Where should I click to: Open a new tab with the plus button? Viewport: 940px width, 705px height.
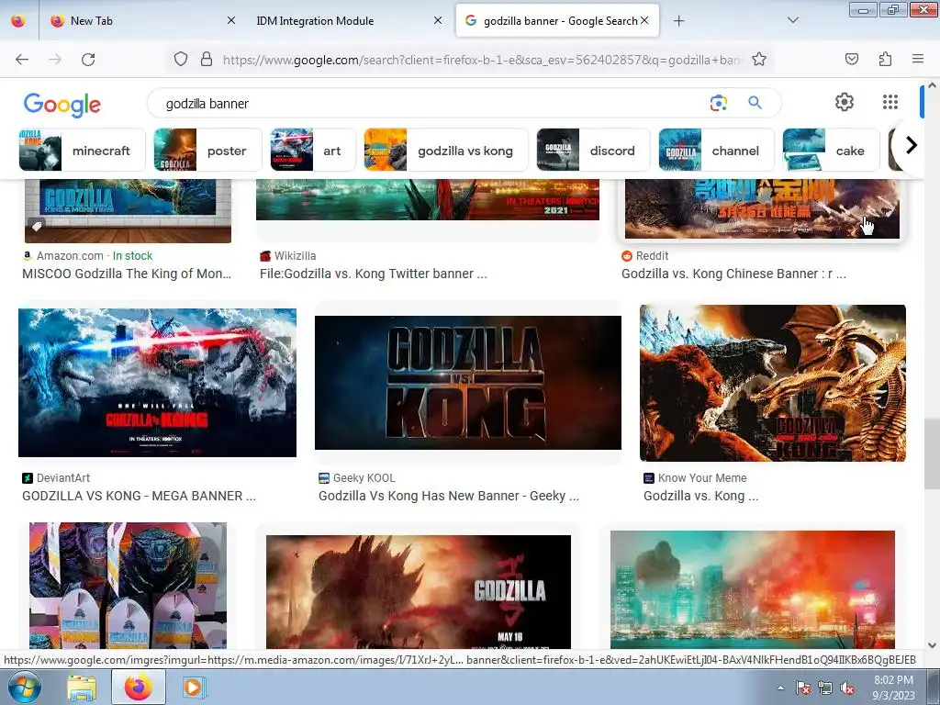pos(678,21)
